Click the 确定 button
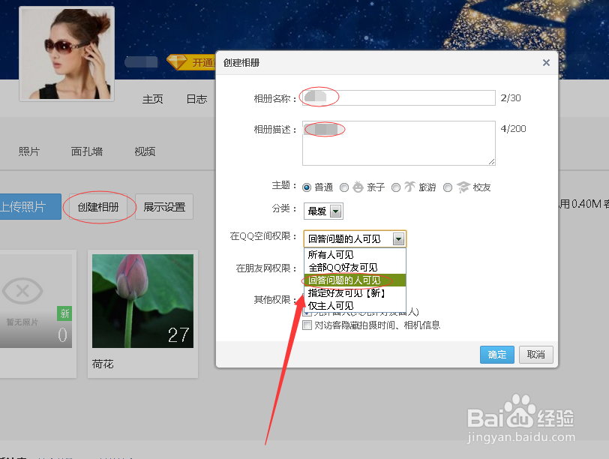609x459 pixels. pyautogui.click(x=497, y=355)
